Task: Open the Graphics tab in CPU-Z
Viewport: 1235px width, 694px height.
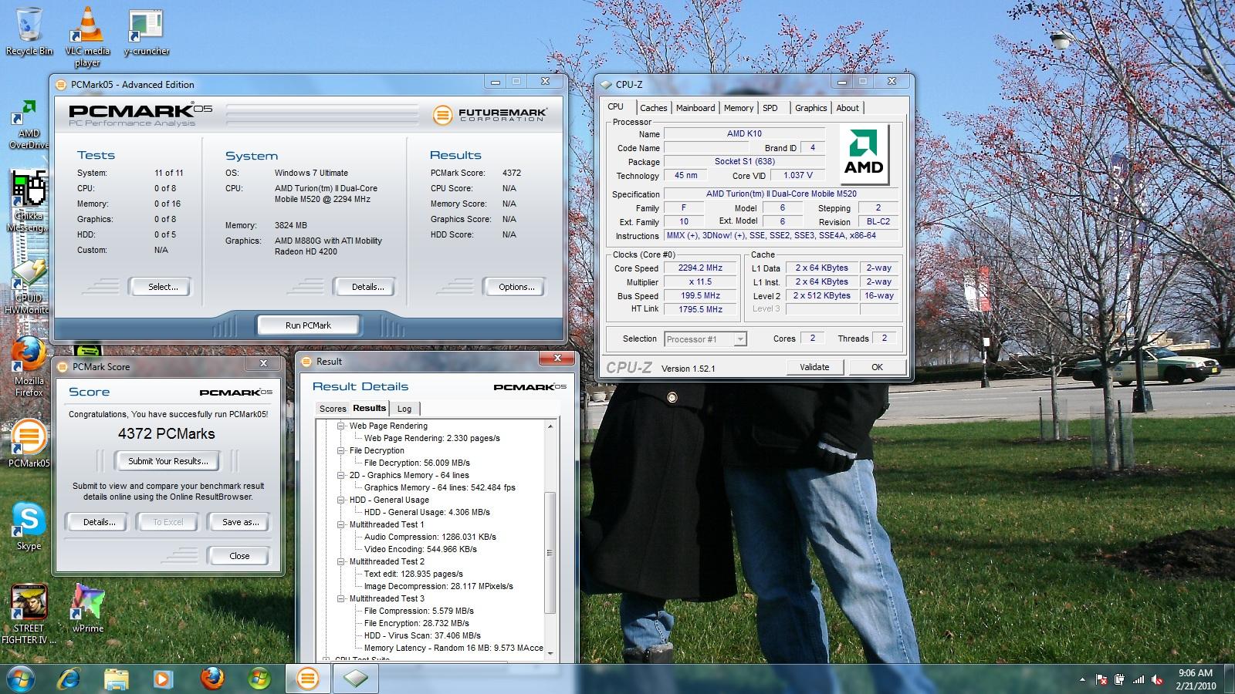Action: pos(810,108)
